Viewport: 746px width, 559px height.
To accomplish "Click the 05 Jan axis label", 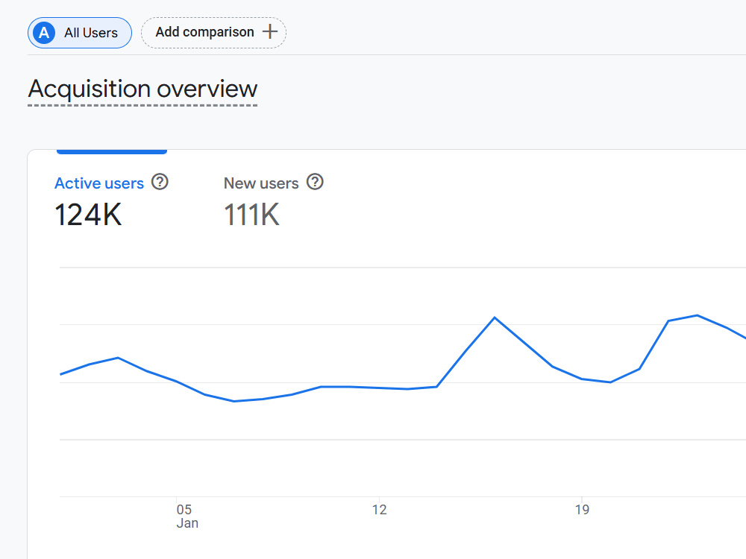I will tap(187, 517).
